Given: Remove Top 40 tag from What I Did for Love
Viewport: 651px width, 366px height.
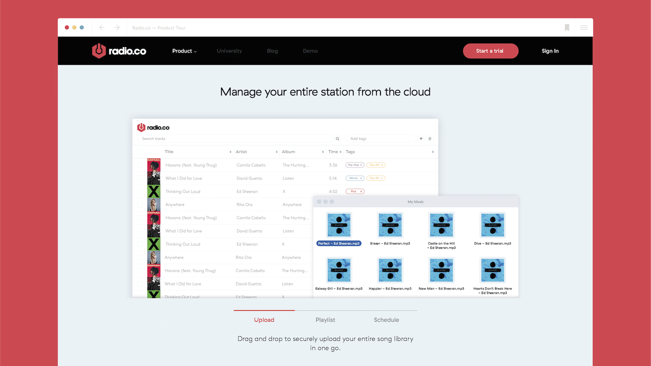Looking at the screenshot, I should coord(382,178).
